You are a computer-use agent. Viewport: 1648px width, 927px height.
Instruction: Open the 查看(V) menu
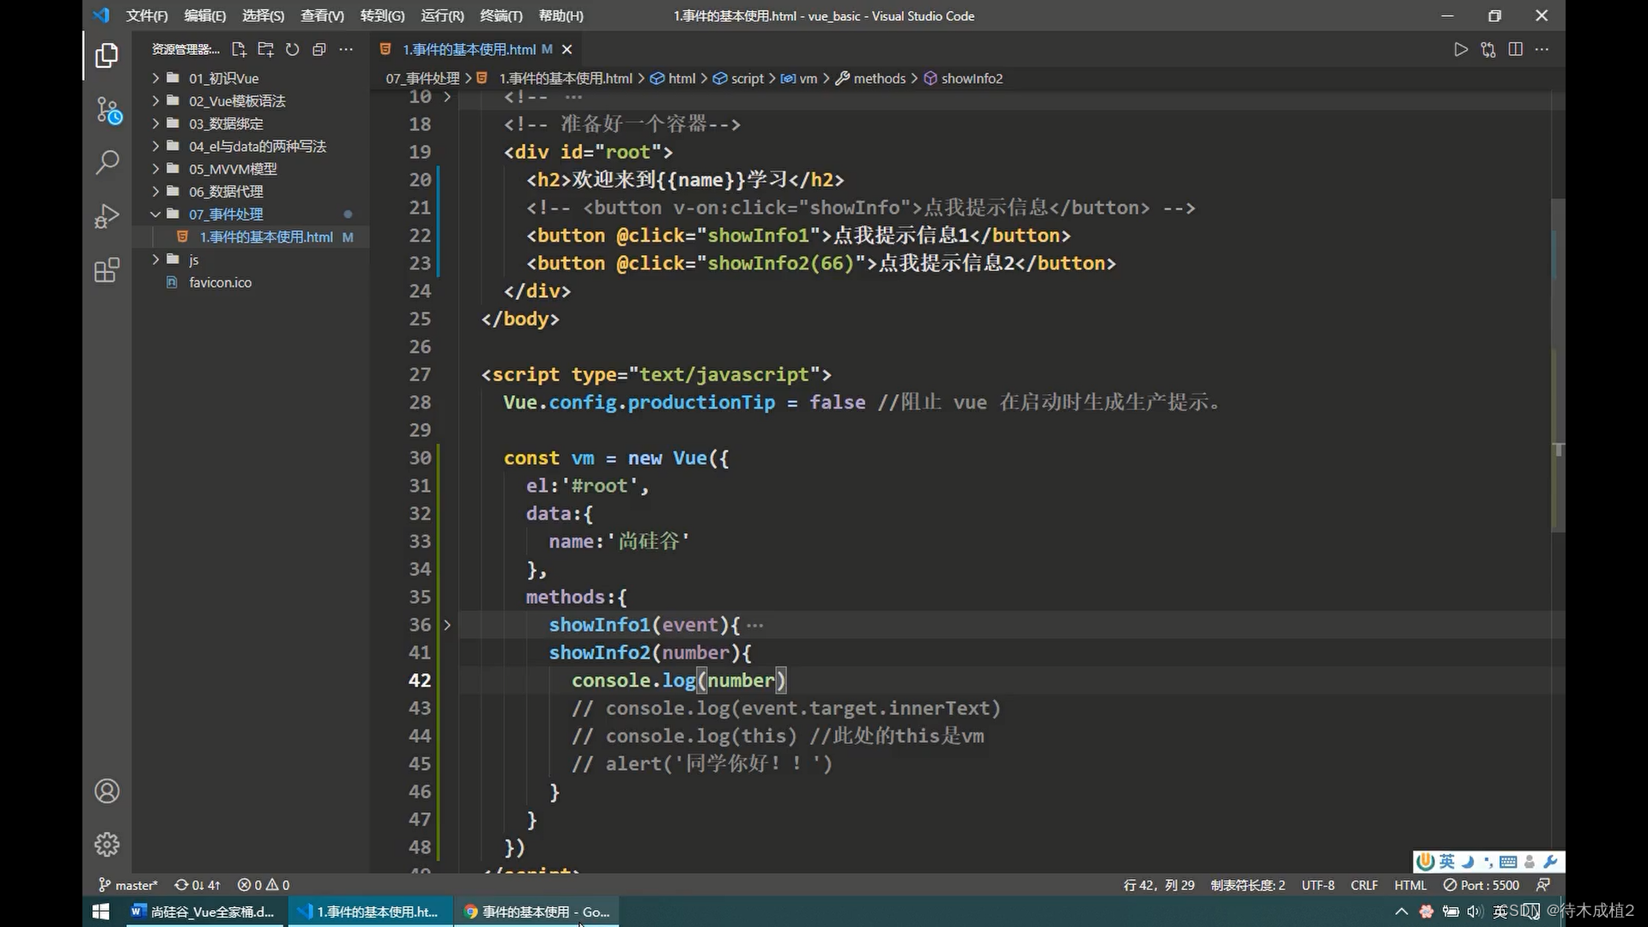click(323, 15)
